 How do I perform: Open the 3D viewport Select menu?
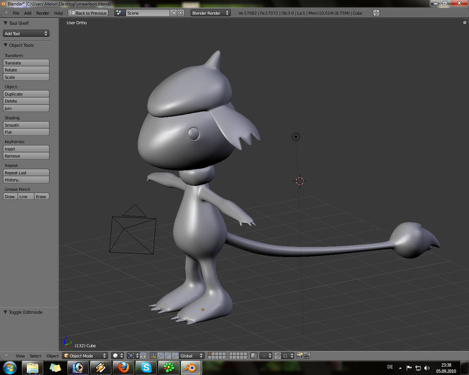tap(35, 356)
